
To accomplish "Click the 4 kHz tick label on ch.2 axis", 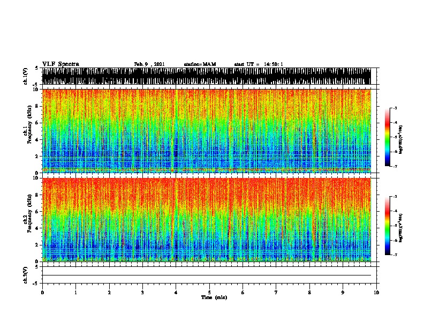I will click(x=37, y=228).
